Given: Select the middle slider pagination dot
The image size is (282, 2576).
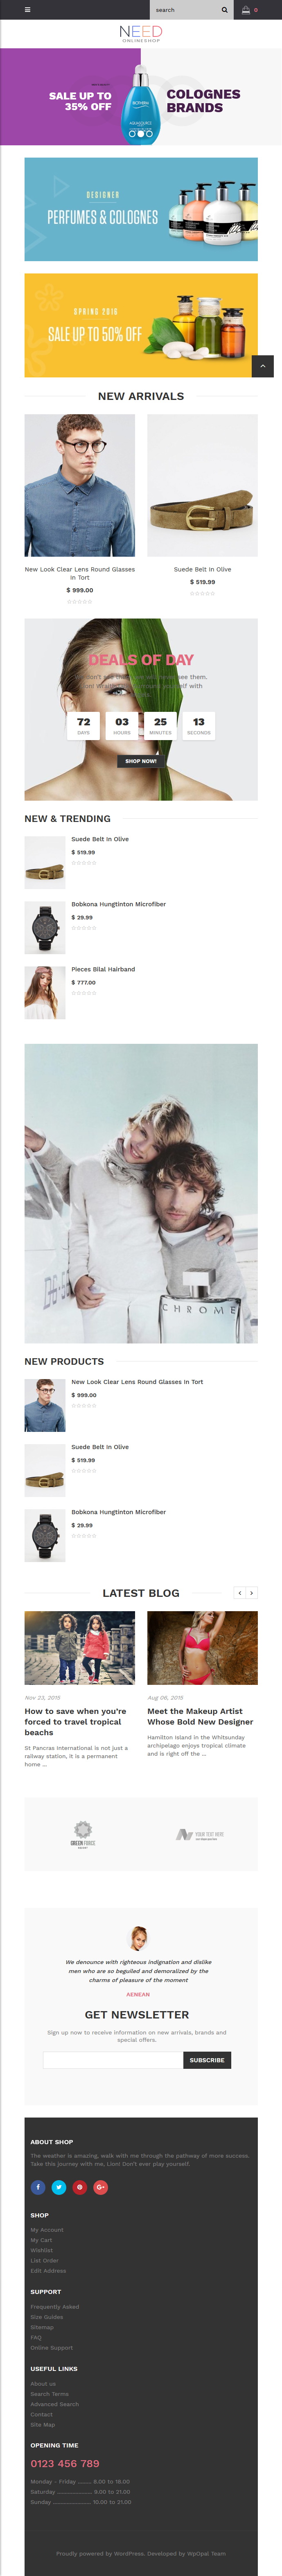Looking at the screenshot, I should pos(141,133).
